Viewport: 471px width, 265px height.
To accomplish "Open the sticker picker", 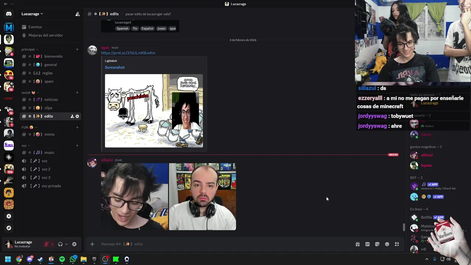I will point(377,244).
